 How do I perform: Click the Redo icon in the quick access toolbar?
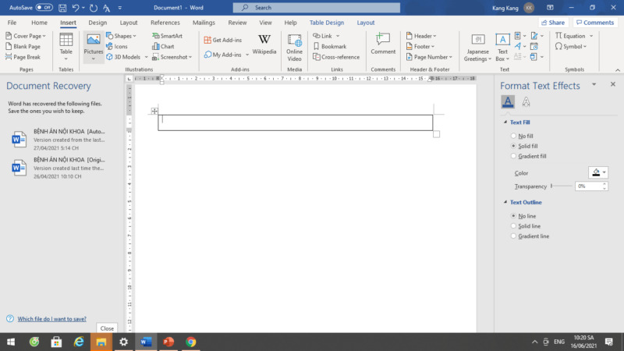[94, 8]
